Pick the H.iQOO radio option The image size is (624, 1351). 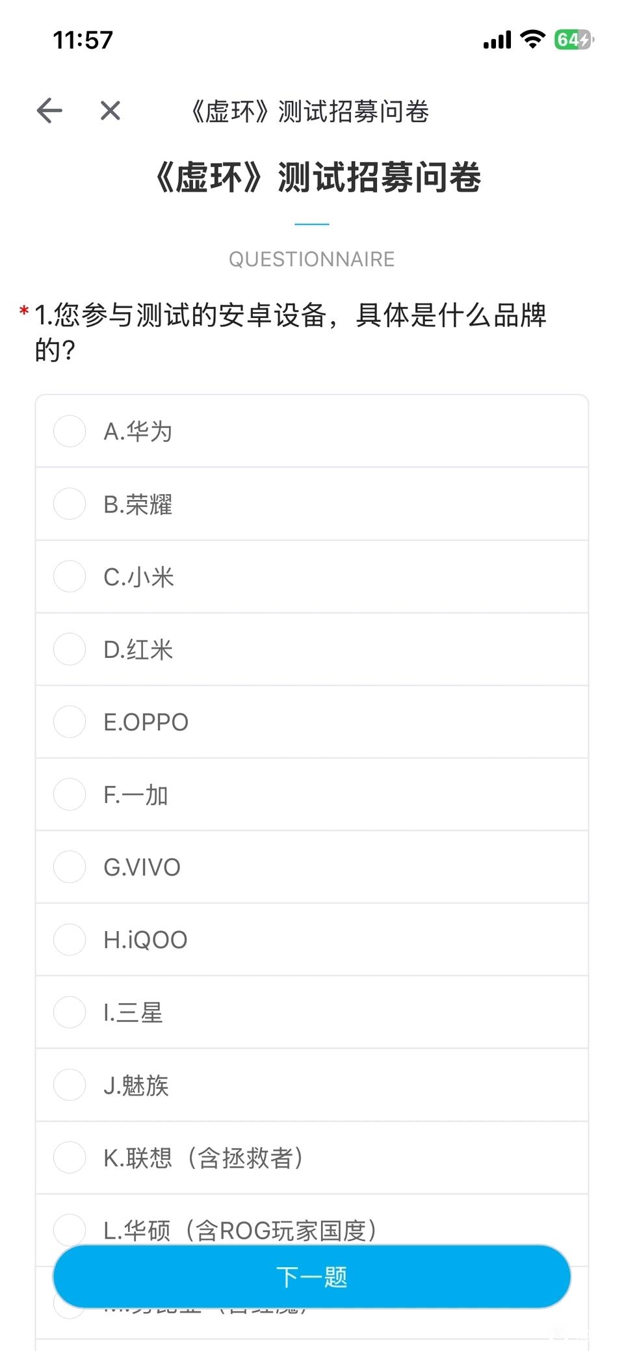(70, 939)
